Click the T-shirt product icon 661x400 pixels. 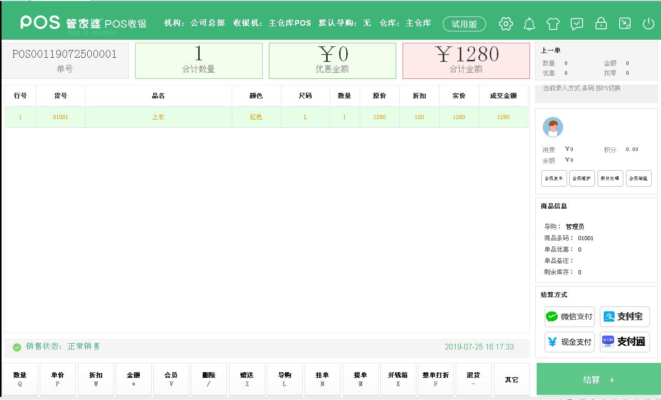tap(553, 24)
